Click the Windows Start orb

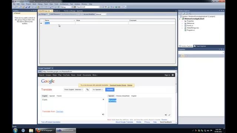click(15, 130)
